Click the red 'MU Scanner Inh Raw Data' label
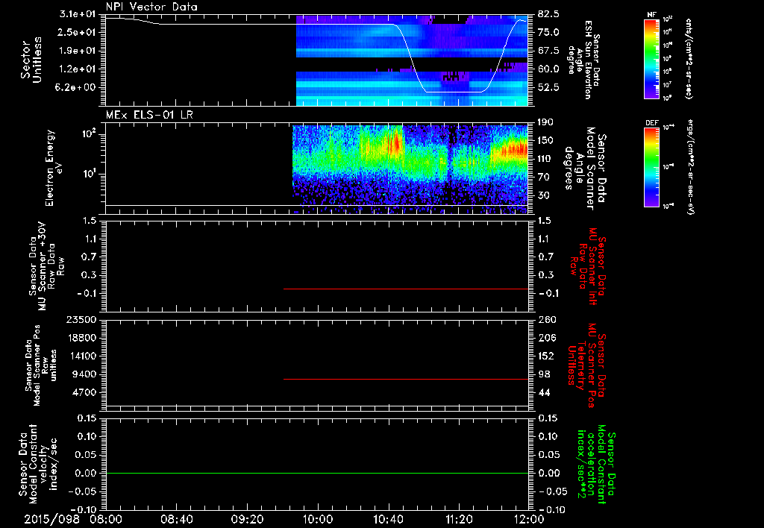This screenshot has width=764, height=528. pos(587,266)
